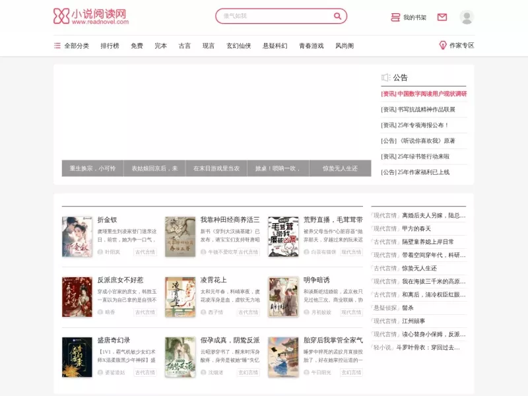The width and height of the screenshot is (528, 396).
Task: Click the 明争暗诱 book title
Action: pos(317,280)
